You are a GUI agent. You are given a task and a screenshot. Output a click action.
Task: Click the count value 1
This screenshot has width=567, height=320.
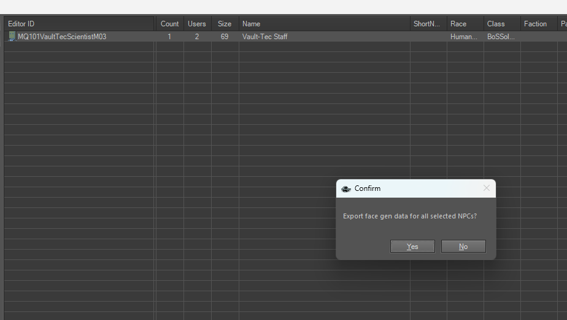tap(169, 37)
